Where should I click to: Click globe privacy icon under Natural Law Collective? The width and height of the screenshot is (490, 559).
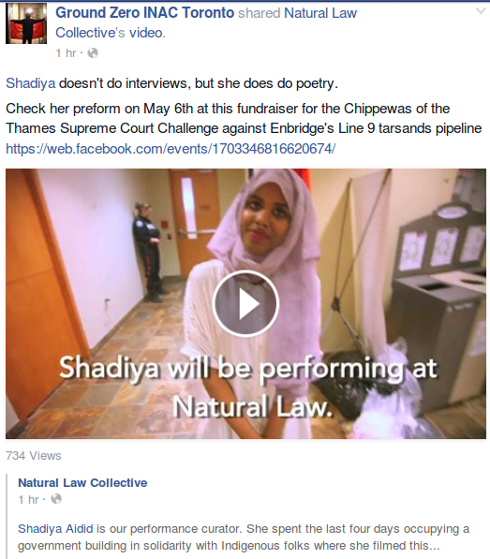pyautogui.click(x=56, y=499)
